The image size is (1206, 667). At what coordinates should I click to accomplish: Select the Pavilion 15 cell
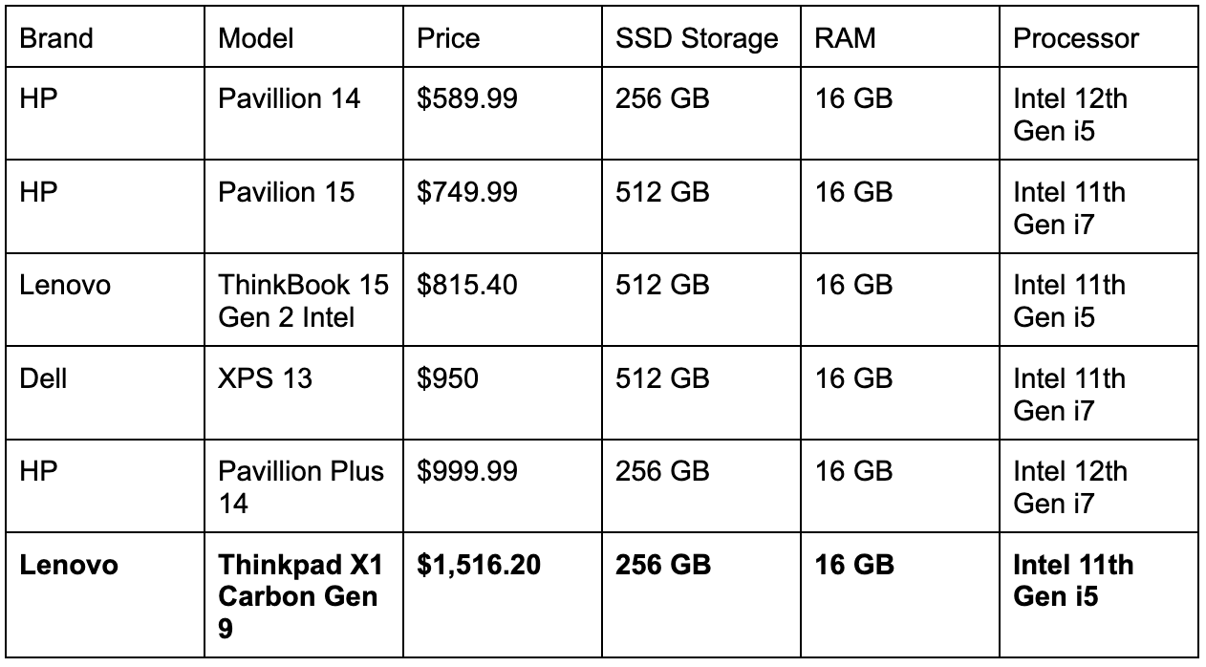(286, 192)
